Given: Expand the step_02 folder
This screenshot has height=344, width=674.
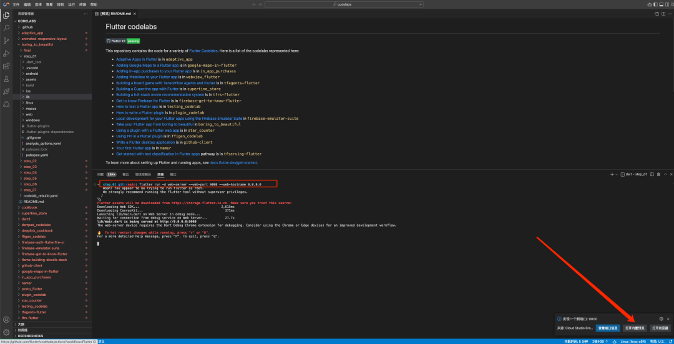Looking at the screenshot, I should (x=52, y=161).
